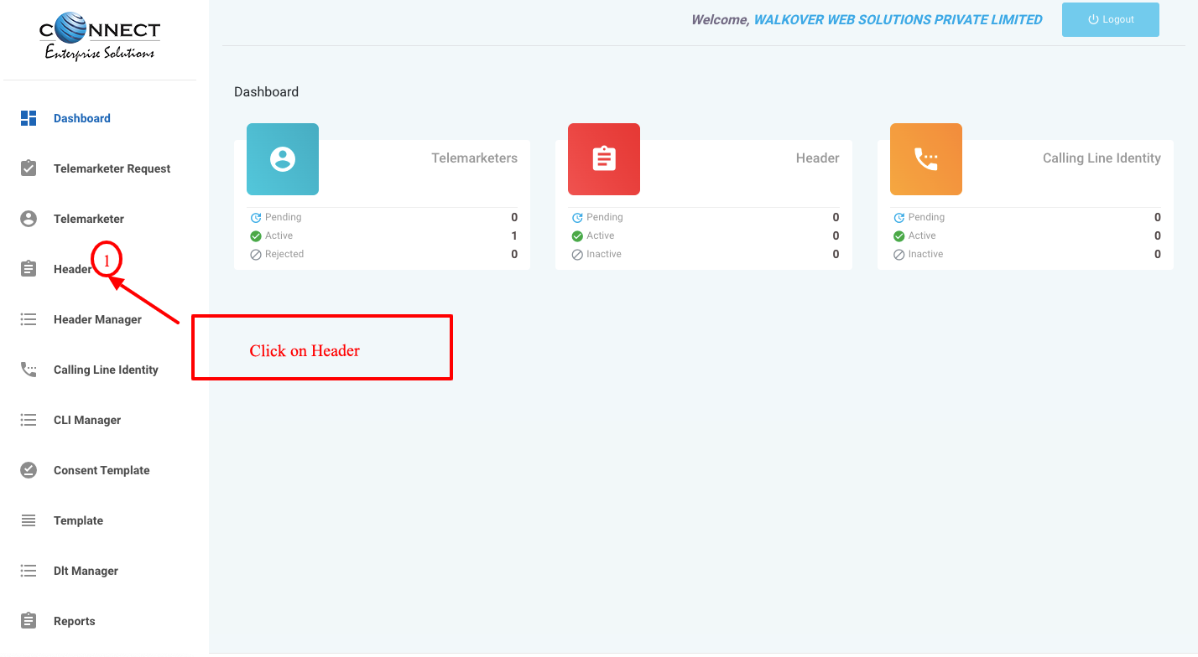Image resolution: width=1198 pixels, height=657 pixels.
Task: Click the Telemarketer Request clipboard-check icon
Action: [29, 168]
